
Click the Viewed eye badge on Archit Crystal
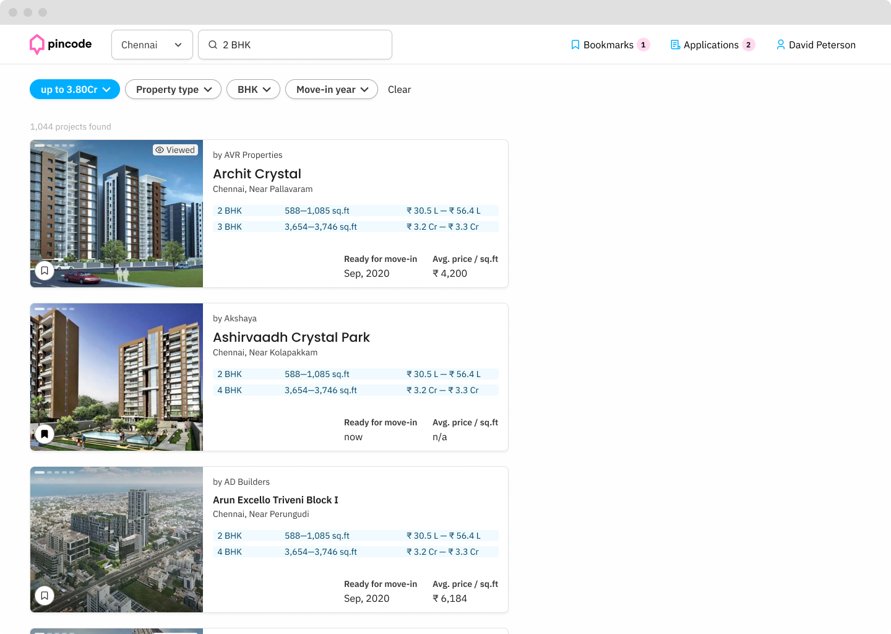pyautogui.click(x=176, y=150)
